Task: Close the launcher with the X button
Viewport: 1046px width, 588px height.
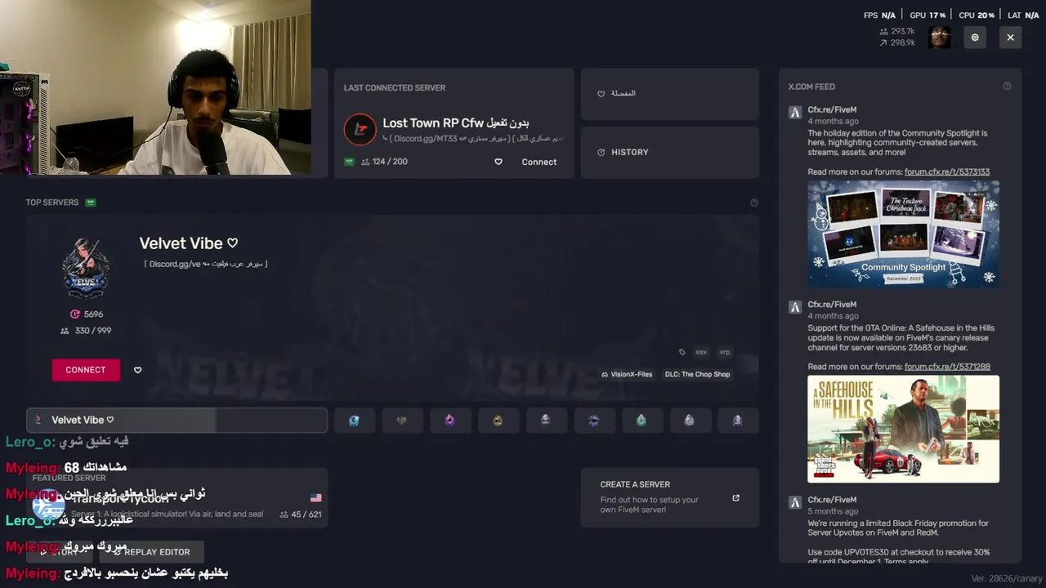Action: [1010, 38]
